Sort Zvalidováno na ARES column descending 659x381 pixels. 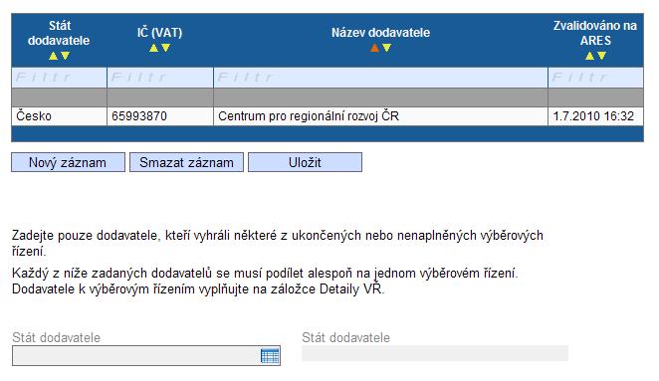coord(602,56)
